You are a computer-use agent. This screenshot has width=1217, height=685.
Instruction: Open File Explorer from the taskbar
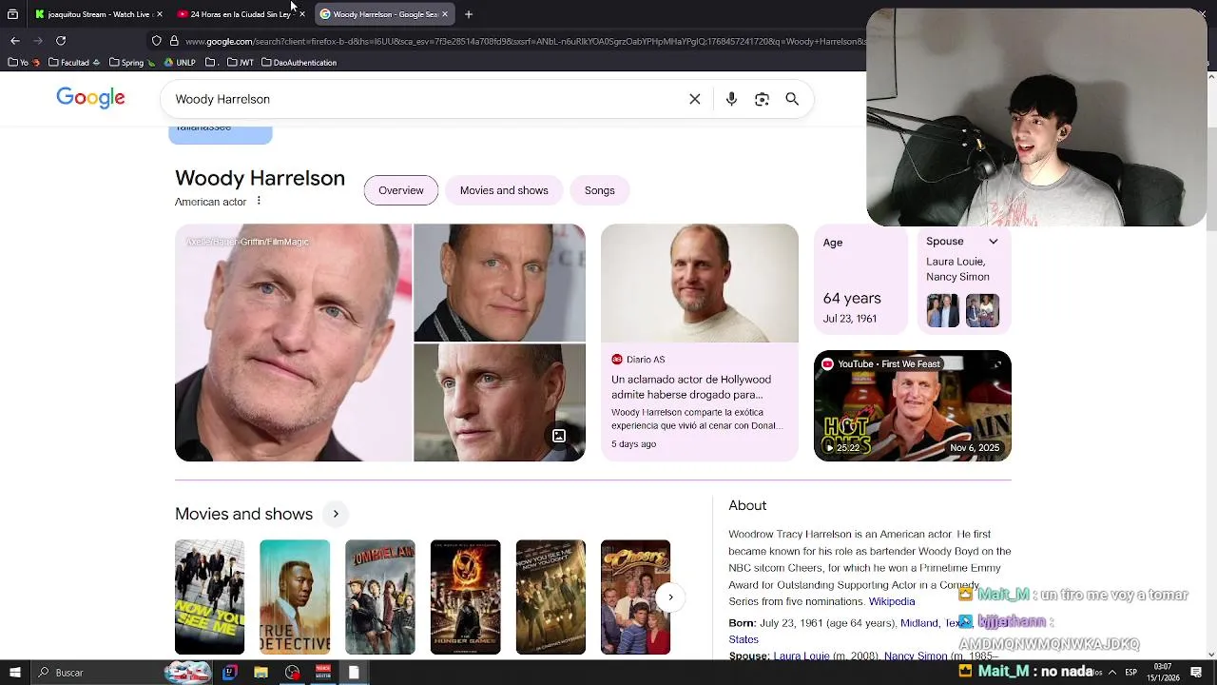(261, 673)
